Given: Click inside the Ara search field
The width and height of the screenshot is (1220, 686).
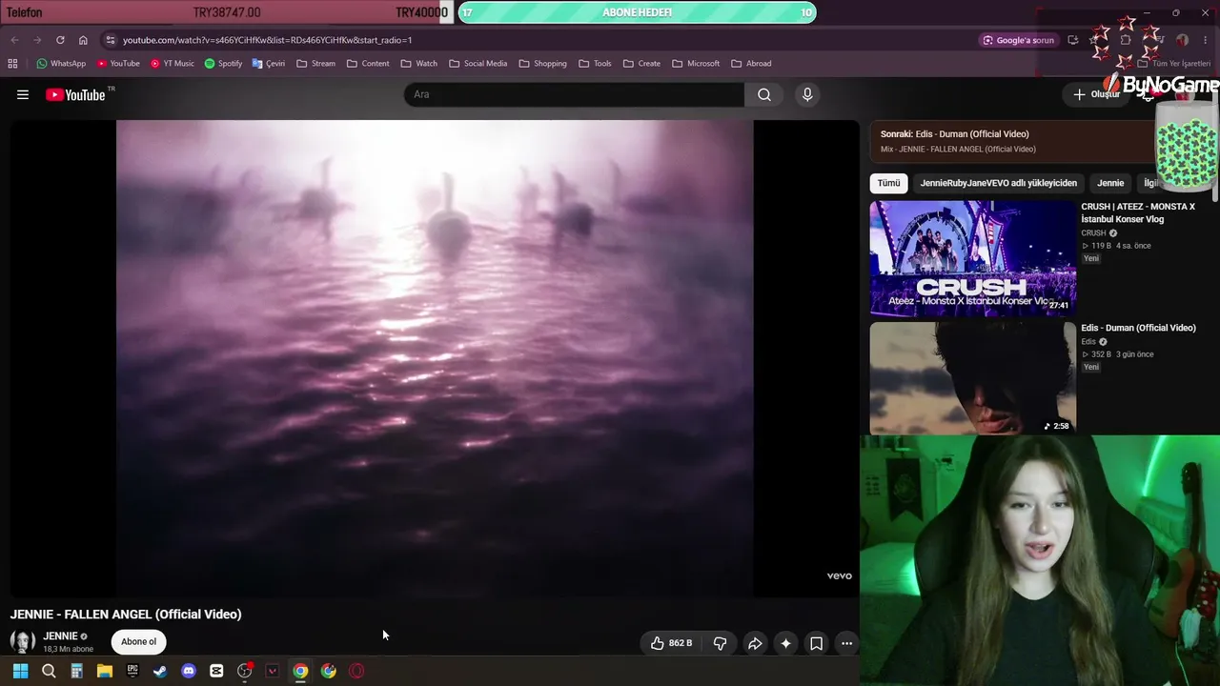Looking at the screenshot, I should (x=574, y=94).
